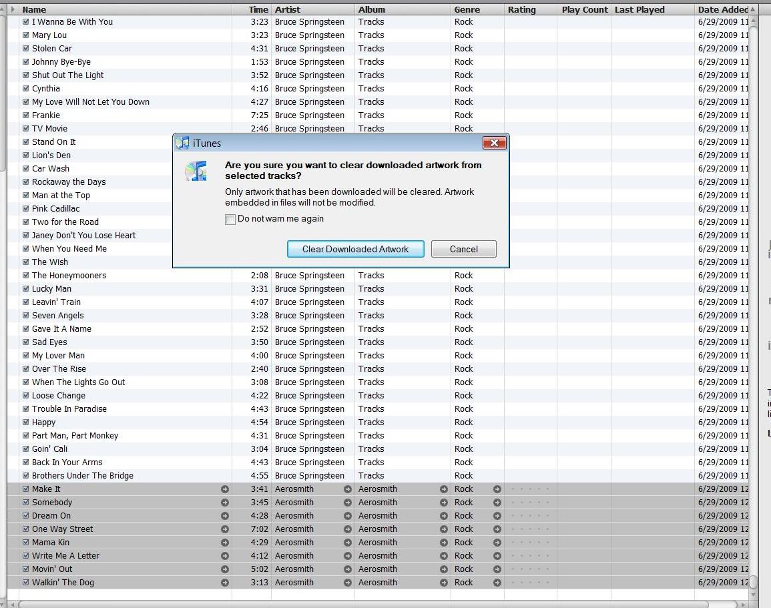The height and width of the screenshot is (608, 771).
Task: Uncheck the Sad Eyes track checkbox
Action: coord(25,342)
